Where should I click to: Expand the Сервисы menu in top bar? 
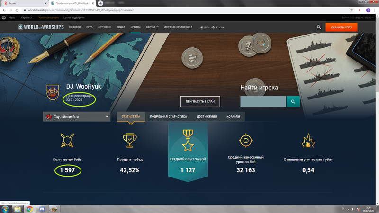click(x=27, y=18)
